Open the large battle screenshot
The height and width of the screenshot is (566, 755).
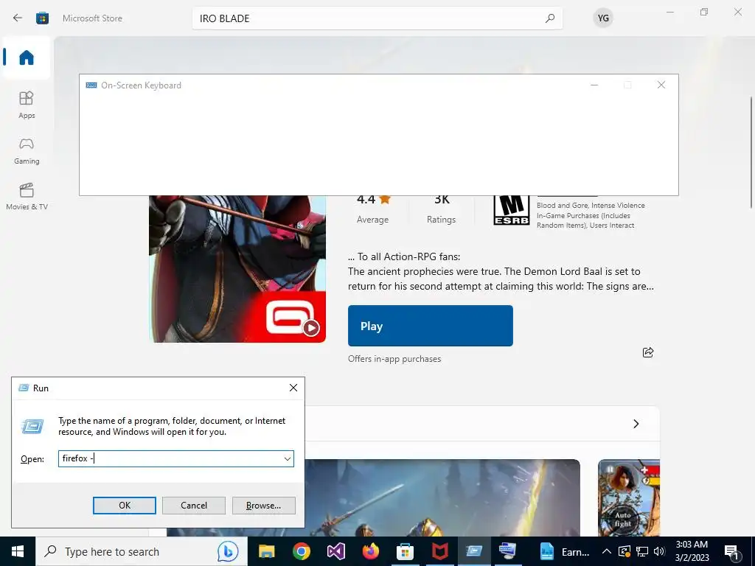(442, 497)
